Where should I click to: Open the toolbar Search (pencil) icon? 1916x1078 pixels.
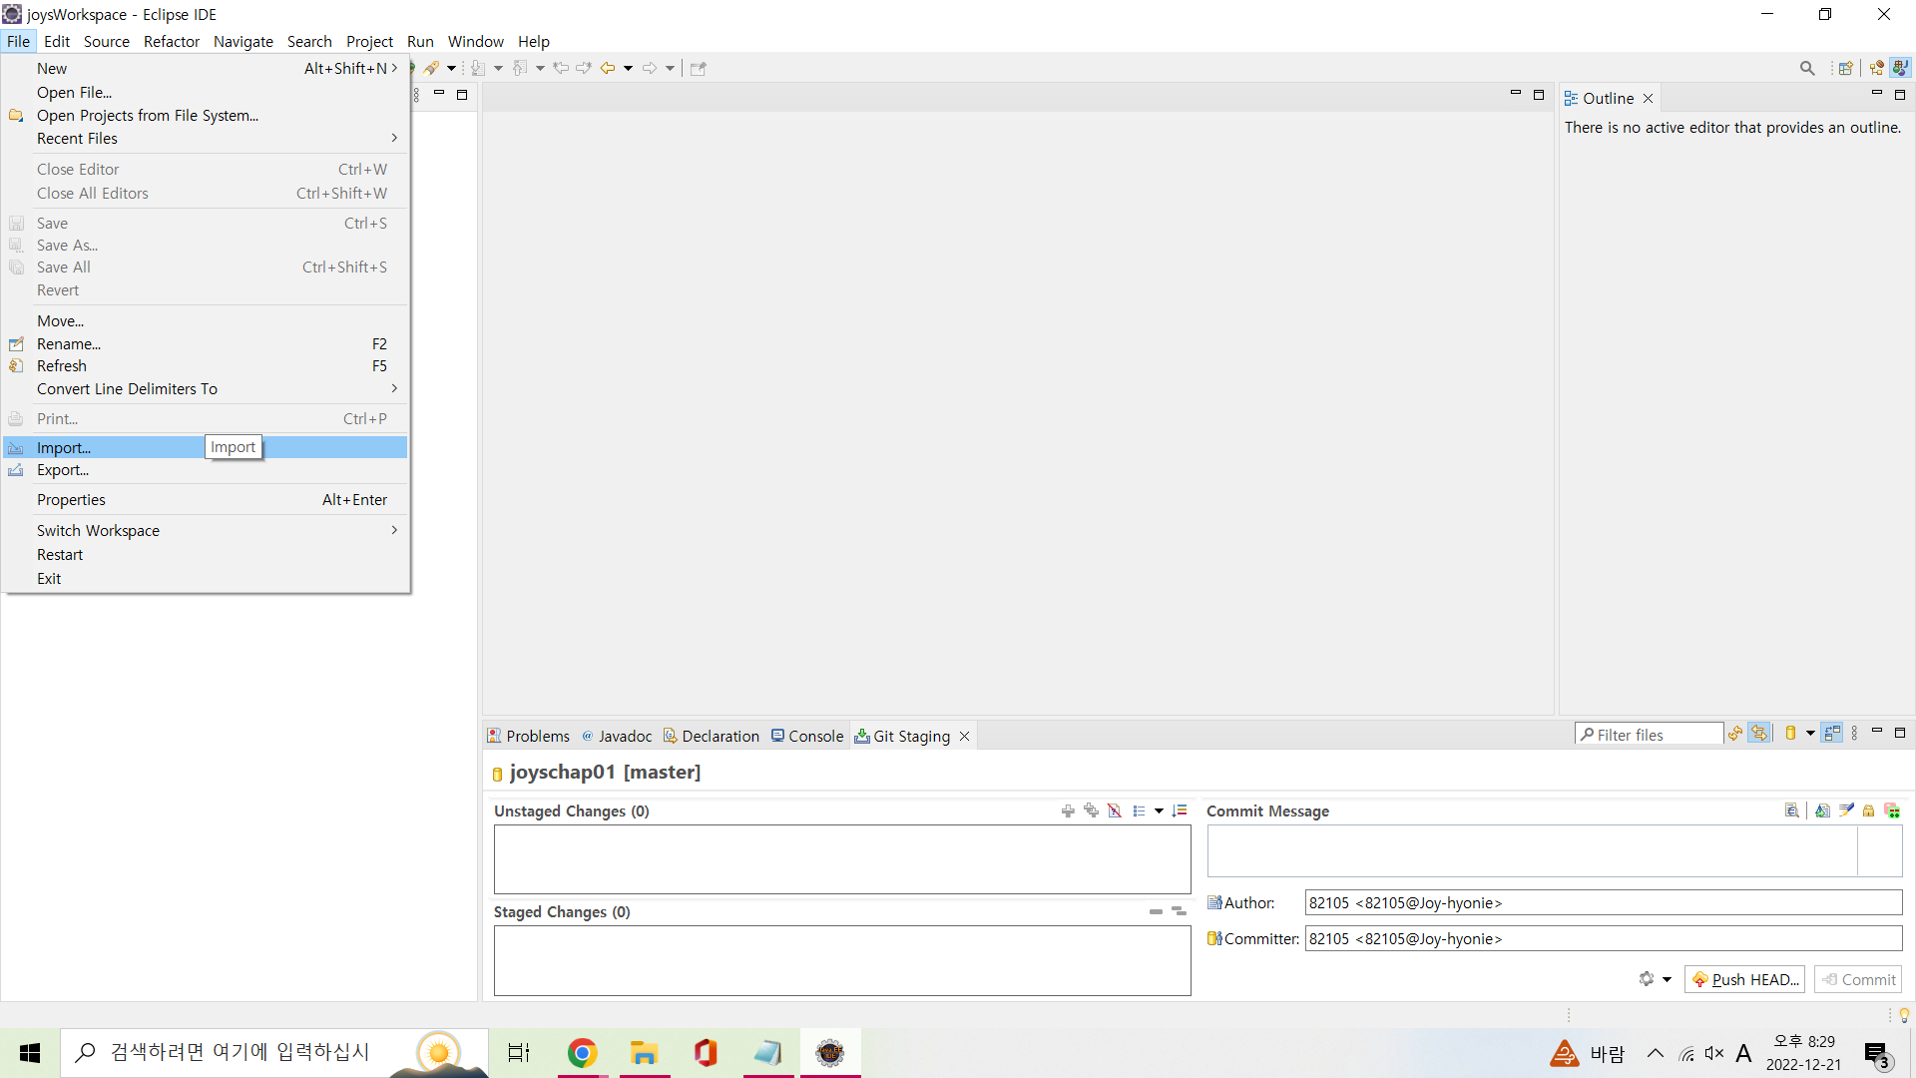(431, 68)
